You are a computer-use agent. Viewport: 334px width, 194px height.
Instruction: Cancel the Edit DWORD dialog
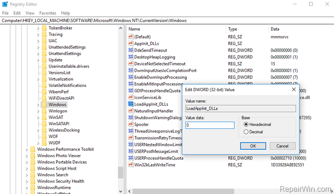282,146
